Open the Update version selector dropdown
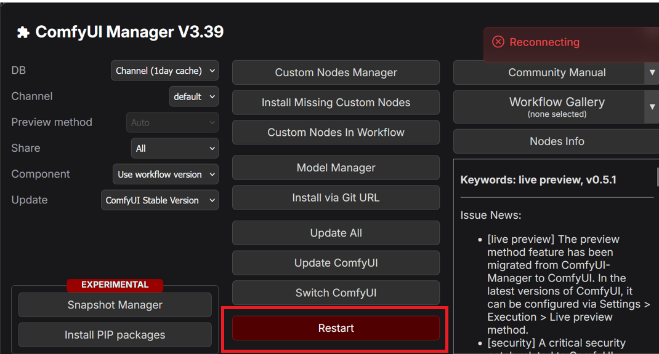The image size is (659, 354). click(160, 200)
